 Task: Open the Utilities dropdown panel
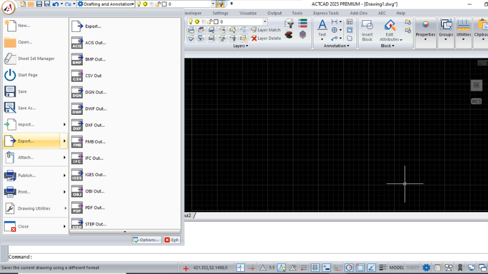click(x=463, y=32)
